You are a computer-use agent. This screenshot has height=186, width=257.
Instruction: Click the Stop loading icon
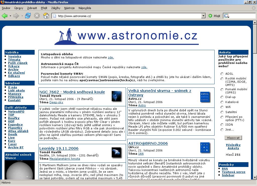[37, 16]
